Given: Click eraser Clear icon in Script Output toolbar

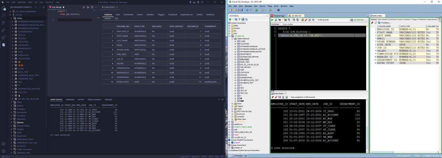Looking at the screenshot, I should click(275, 97).
